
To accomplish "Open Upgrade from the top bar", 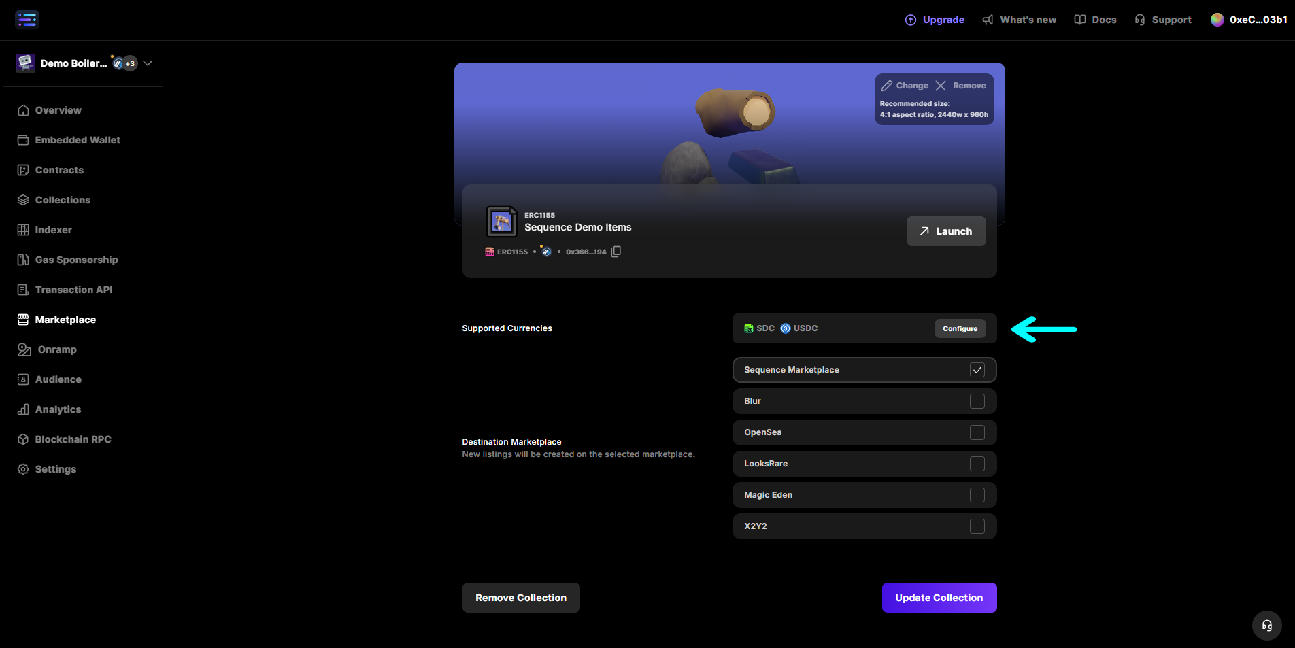I will pyautogui.click(x=935, y=20).
